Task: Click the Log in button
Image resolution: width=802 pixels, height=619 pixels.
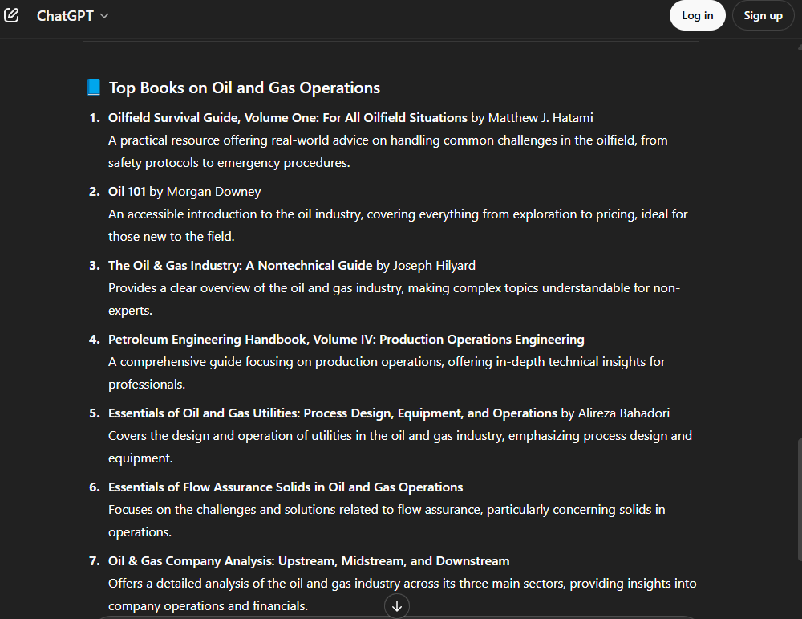Action: pos(697,15)
